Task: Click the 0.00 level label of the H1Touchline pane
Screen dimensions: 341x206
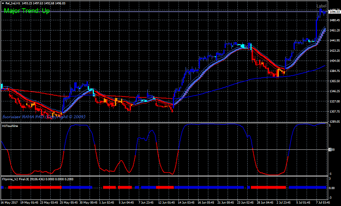Action: (331, 149)
